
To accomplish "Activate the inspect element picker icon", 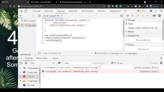I will [21, 11].
